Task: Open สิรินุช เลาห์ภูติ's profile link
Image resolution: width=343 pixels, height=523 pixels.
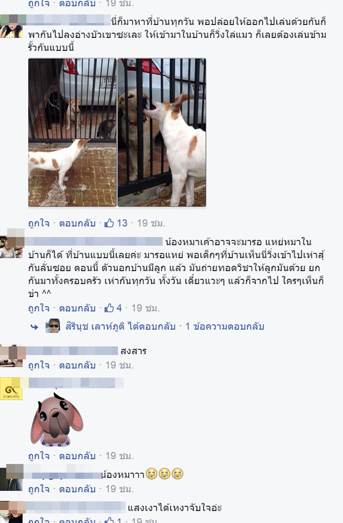Action: [x=120, y=326]
